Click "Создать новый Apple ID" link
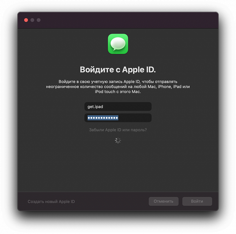Viewport: 236px width, 234px height. 51,202
